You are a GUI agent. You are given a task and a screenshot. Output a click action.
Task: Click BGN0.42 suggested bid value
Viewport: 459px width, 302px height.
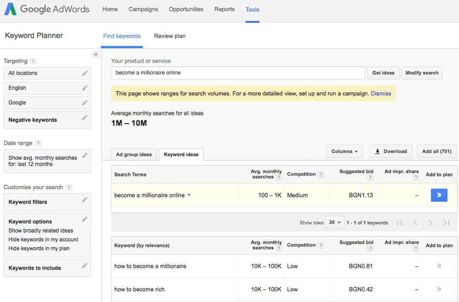click(x=361, y=289)
